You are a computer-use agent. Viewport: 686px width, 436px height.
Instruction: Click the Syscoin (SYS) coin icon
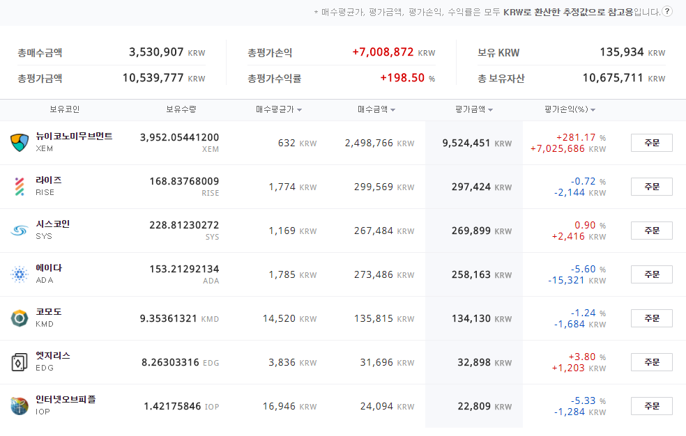18,231
